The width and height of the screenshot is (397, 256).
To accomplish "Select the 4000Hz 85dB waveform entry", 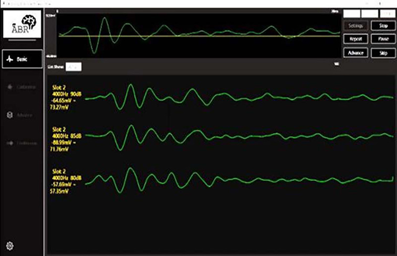I will (67, 137).
